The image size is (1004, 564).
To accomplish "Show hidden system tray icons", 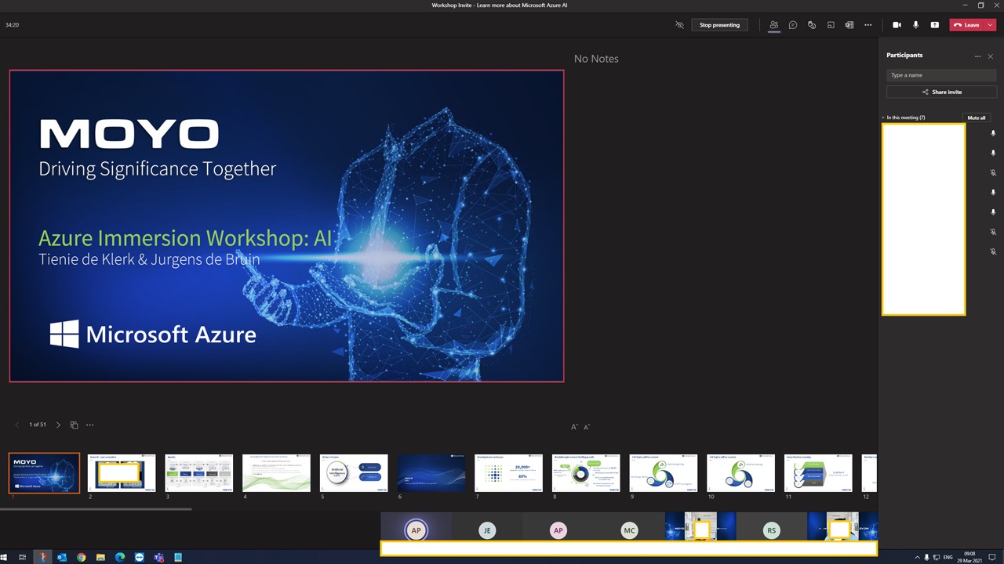I will (917, 558).
